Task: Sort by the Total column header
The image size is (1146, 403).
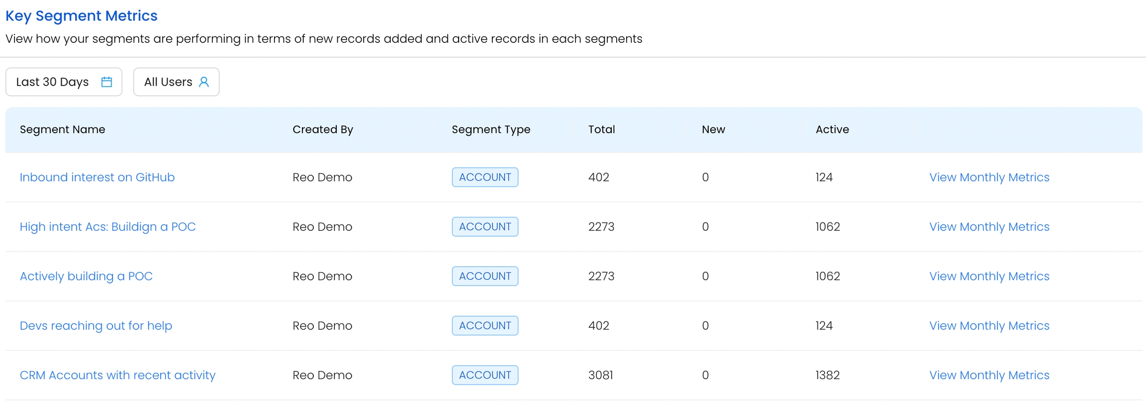Action: [601, 129]
